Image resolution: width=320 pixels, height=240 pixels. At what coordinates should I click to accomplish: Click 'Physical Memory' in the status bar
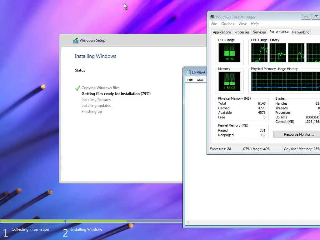[302, 149]
